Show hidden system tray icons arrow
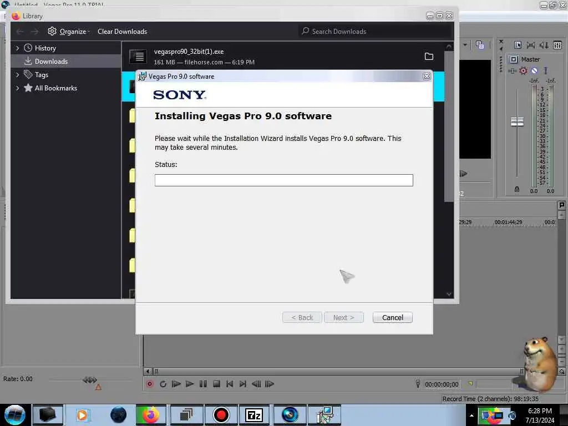The width and height of the screenshot is (568, 426). point(471,415)
